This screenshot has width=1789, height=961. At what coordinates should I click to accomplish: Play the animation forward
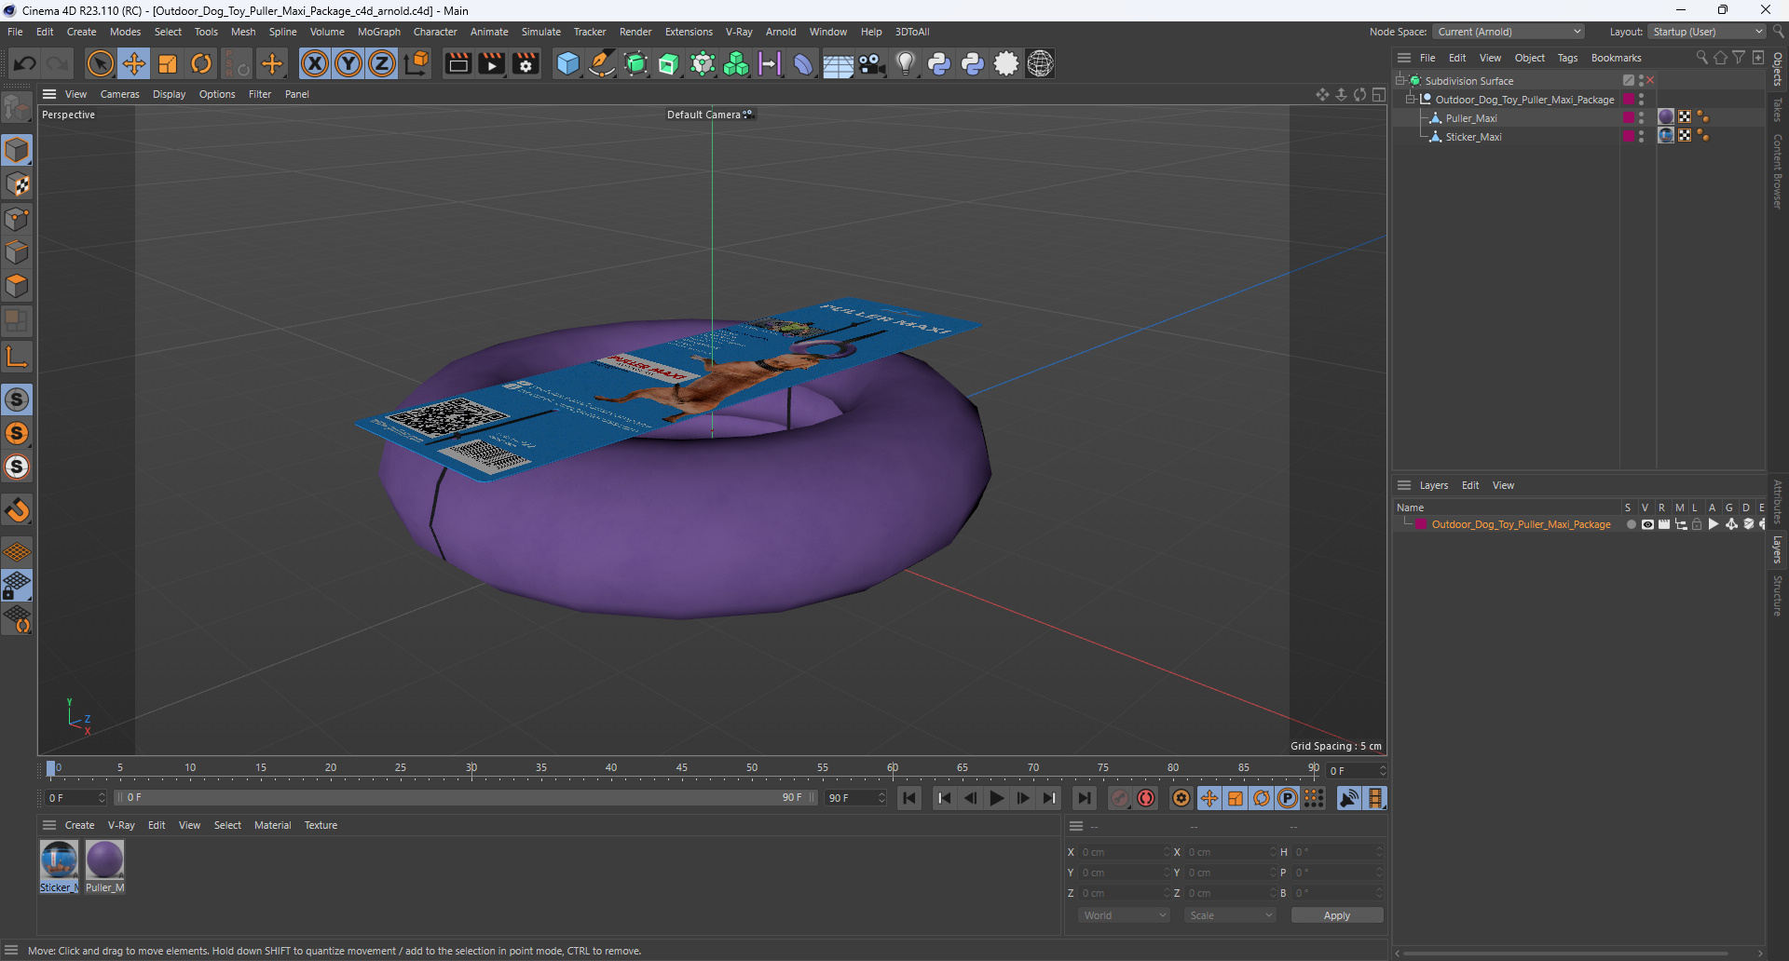[x=996, y=798]
